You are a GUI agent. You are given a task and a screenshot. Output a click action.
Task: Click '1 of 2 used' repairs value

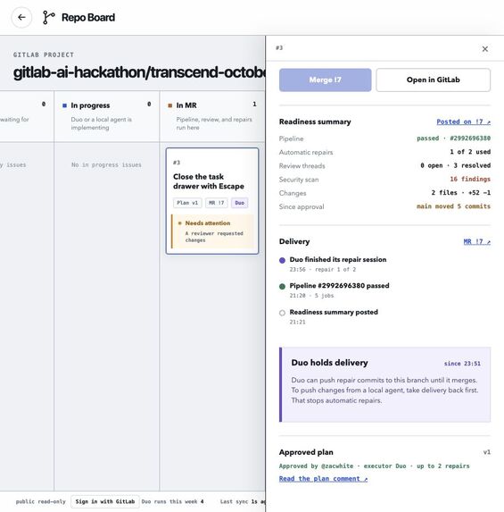click(x=470, y=152)
